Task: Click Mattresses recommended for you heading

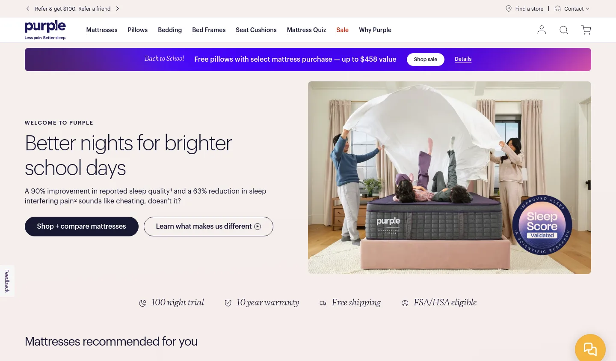Action: [111, 342]
